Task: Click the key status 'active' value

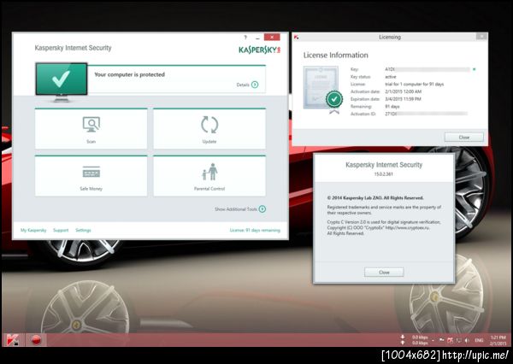Action: [x=391, y=77]
